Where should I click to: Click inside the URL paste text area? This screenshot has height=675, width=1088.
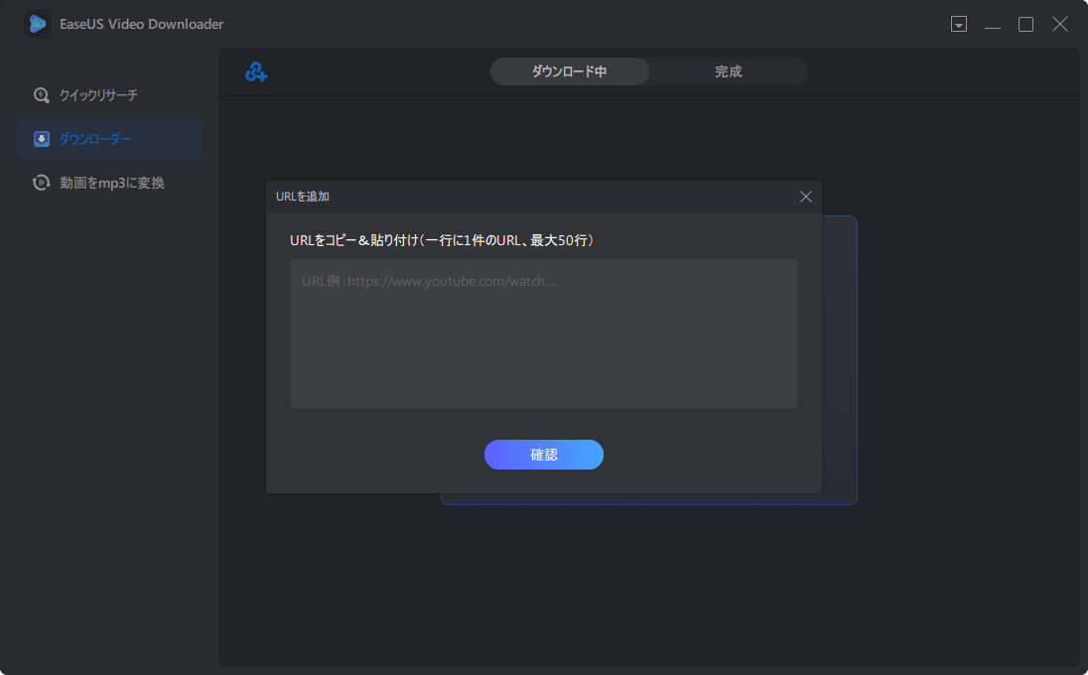coord(543,333)
